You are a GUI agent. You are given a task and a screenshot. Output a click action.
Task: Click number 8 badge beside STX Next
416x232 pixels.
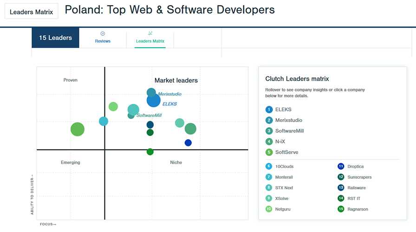tap(269, 188)
